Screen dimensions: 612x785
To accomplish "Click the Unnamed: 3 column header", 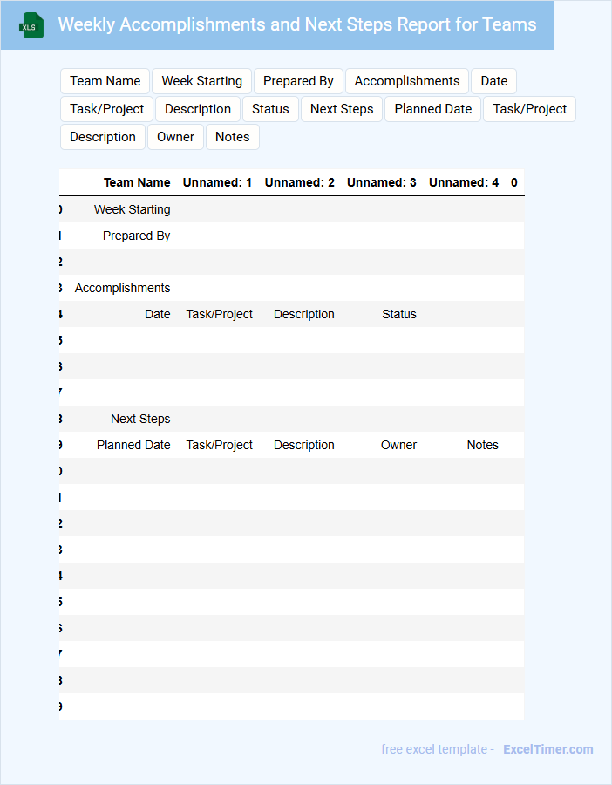I will click(381, 183).
